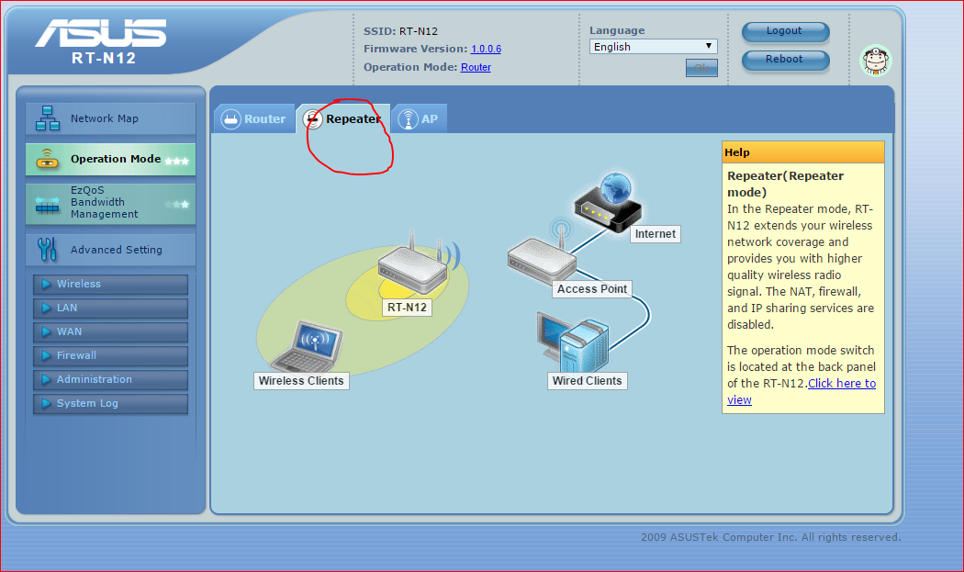
Task: Click the Help panel header
Action: (x=803, y=152)
